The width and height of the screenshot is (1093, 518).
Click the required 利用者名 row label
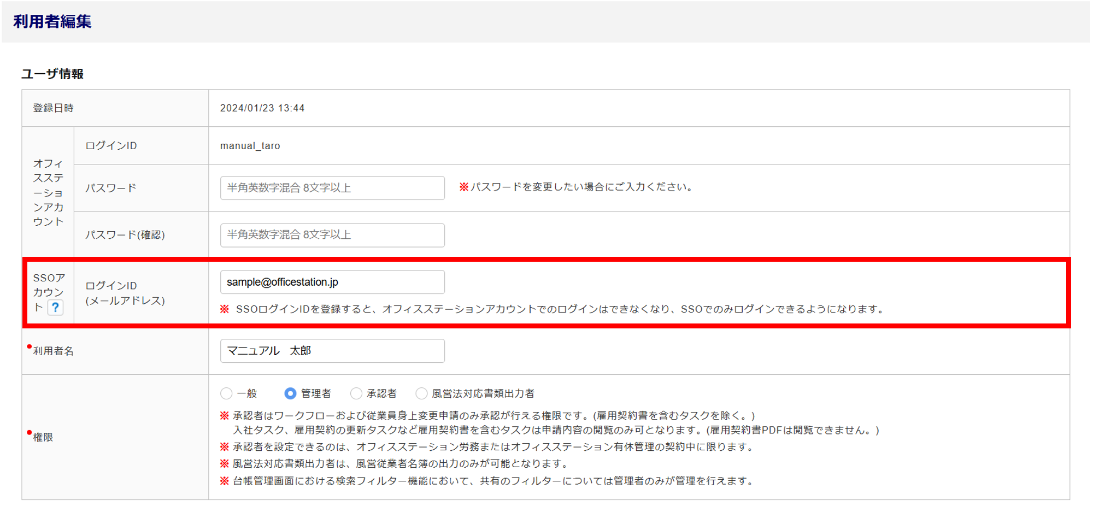(x=53, y=351)
